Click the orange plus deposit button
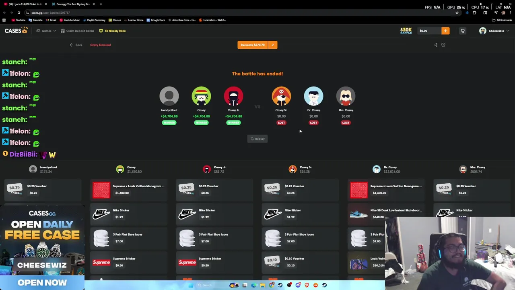Screen dimensions: 515x290 tap(445, 31)
